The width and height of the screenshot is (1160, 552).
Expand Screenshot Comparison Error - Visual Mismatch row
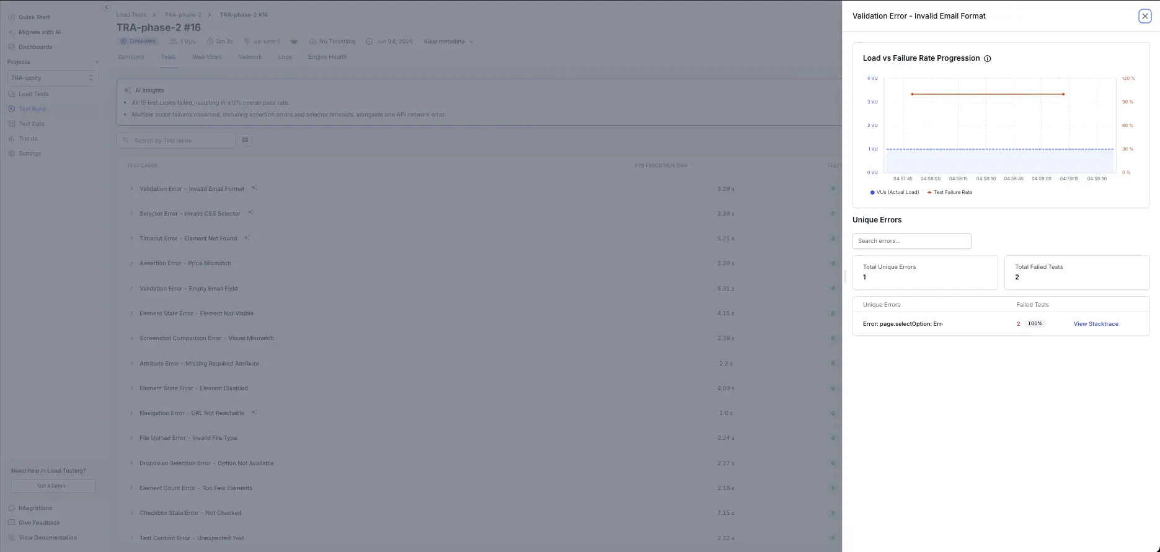click(x=131, y=338)
